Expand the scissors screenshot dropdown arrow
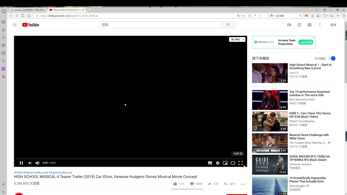This screenshot has width=347, height=195. point(321,16)
